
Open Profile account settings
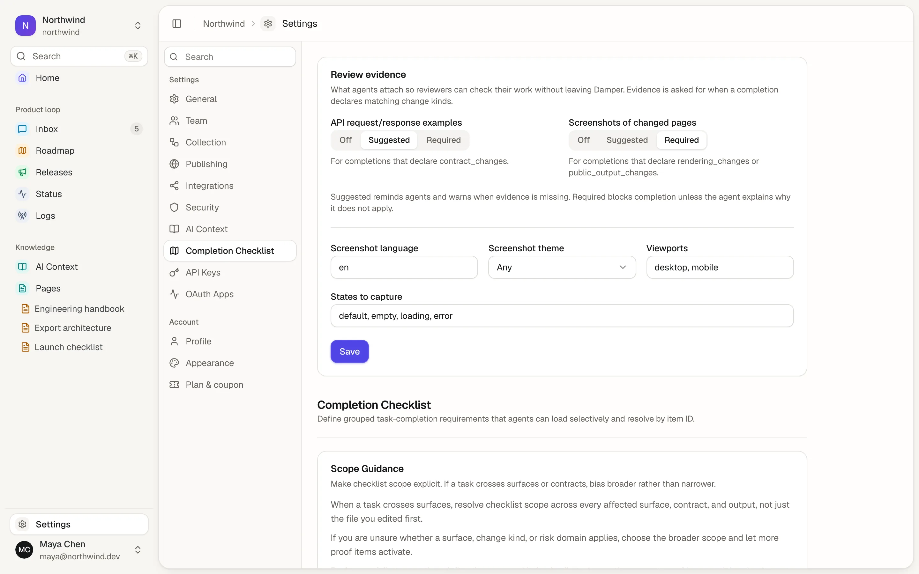(230, 341)
